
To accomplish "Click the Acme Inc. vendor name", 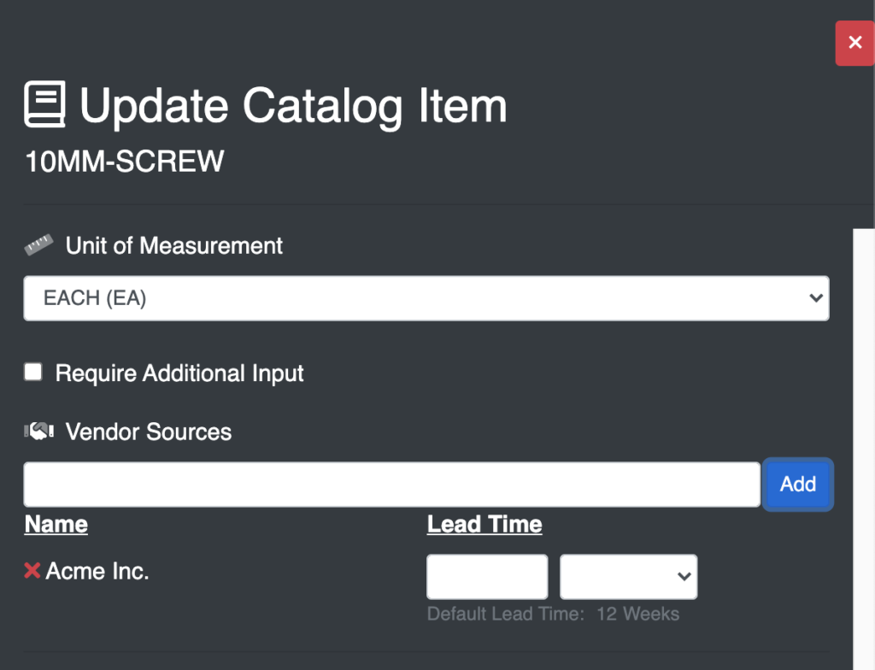I will (x=97, y=571).
